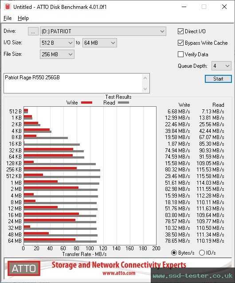This screenshot has height=283, width=235.
Task: Click the 512 KB read value 115.58 MB/s
Action: [x=211, y=176]
